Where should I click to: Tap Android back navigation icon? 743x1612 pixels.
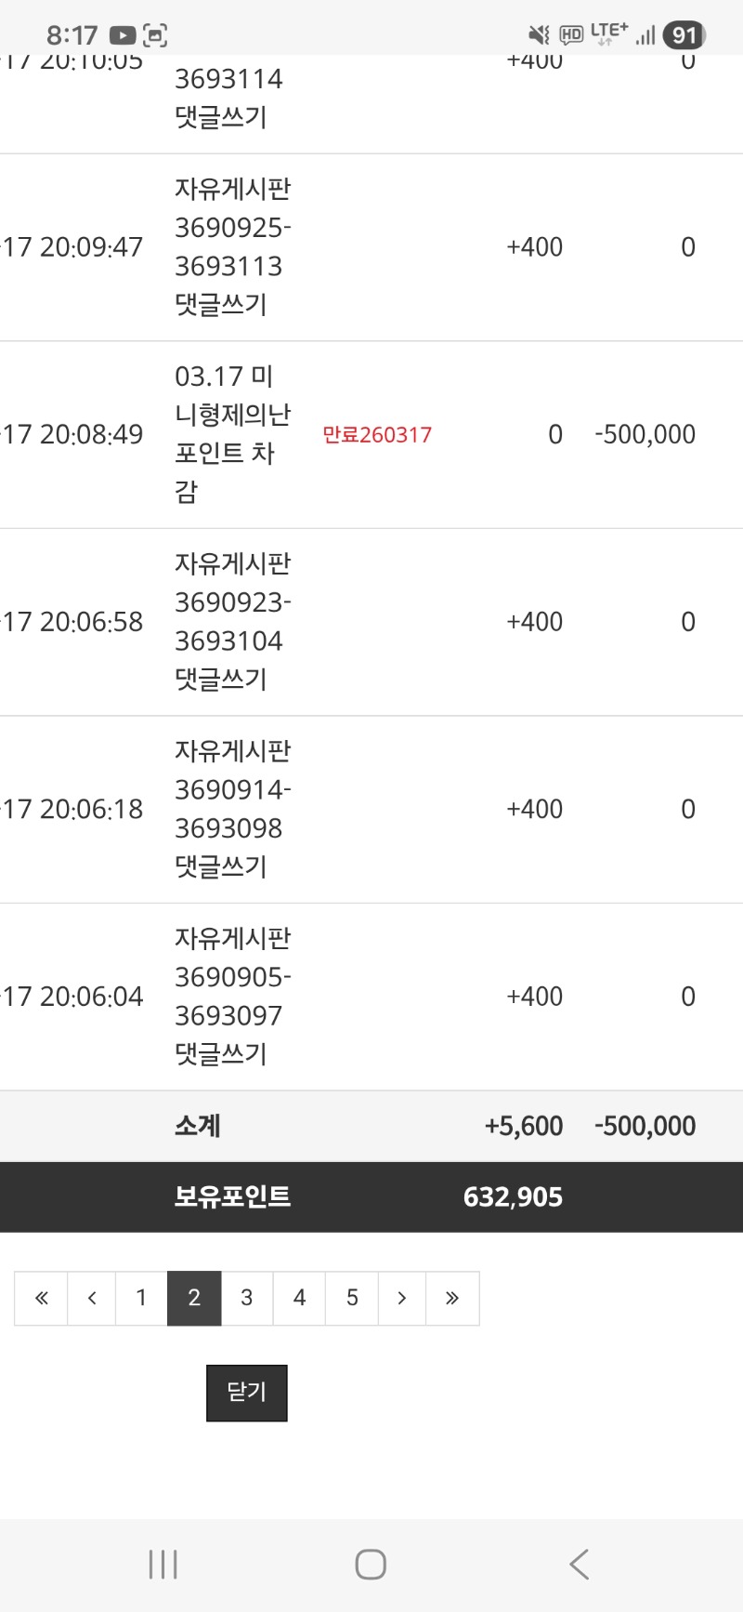coord(579,1565)
